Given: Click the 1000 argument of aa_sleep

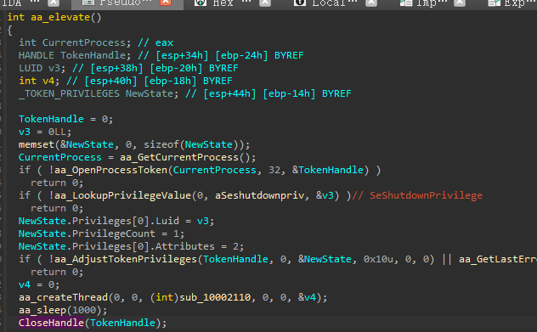Looking at the screenshot, I should point(84,310).
